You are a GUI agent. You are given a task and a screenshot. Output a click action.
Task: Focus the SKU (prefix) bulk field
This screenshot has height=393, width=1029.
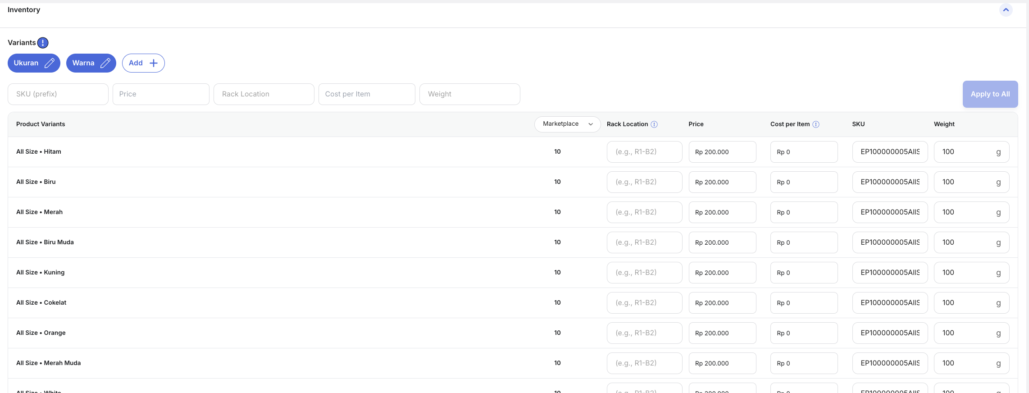coord(58,94)
